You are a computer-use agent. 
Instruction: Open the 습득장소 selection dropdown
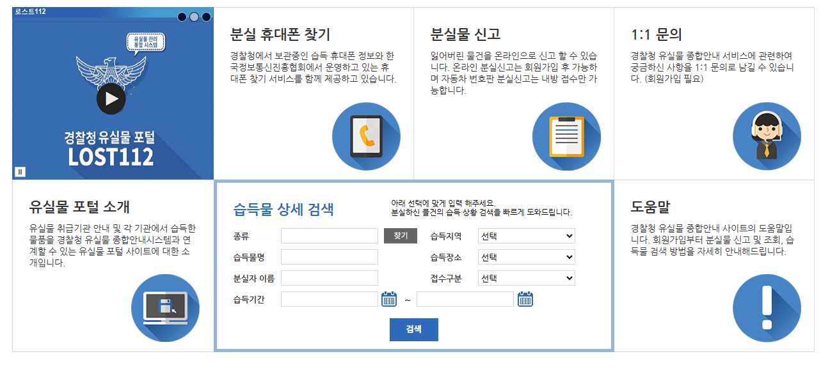click(x=526, y=257)
